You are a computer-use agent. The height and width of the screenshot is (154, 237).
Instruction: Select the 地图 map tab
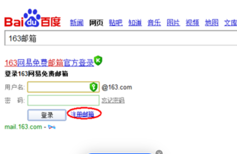pos(212,23)
